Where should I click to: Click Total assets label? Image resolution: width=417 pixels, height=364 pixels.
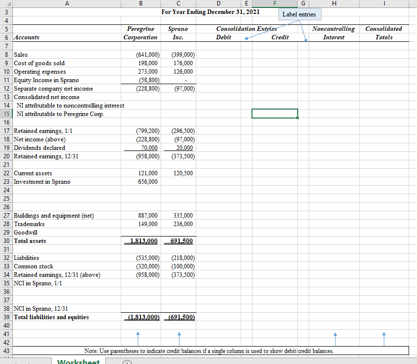30,241
